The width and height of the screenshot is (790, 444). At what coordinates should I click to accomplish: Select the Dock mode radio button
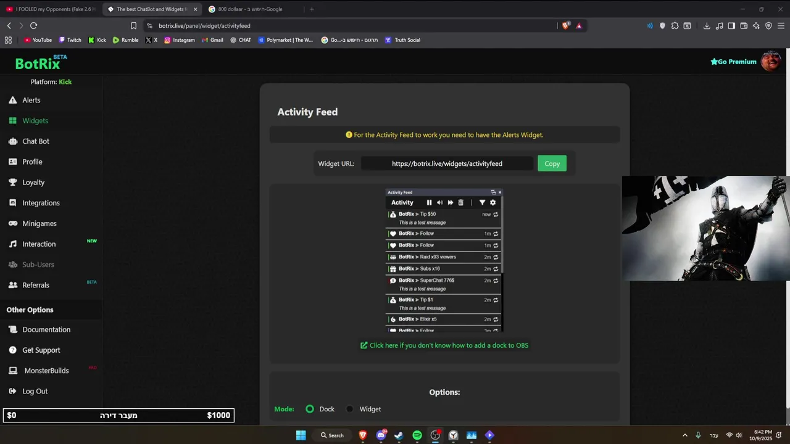(x=310, y=409)
